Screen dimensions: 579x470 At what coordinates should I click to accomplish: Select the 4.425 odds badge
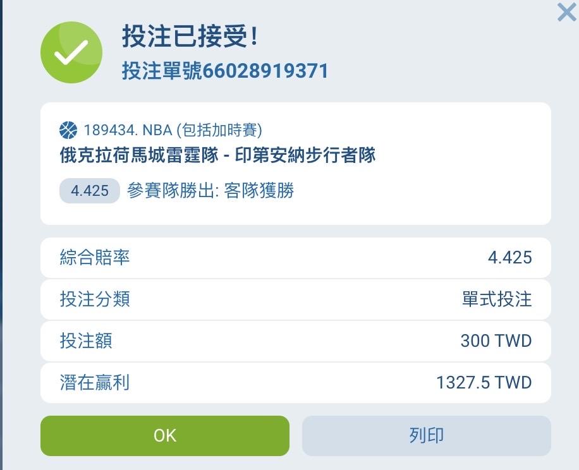click(90, 191)
